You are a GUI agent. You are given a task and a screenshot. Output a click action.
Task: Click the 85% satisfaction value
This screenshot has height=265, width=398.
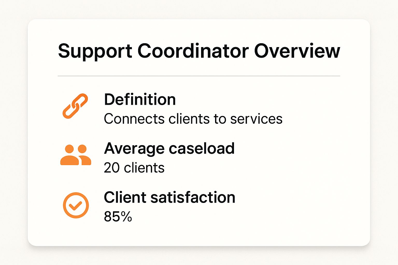pyautogui.click(x=118, y=217)
